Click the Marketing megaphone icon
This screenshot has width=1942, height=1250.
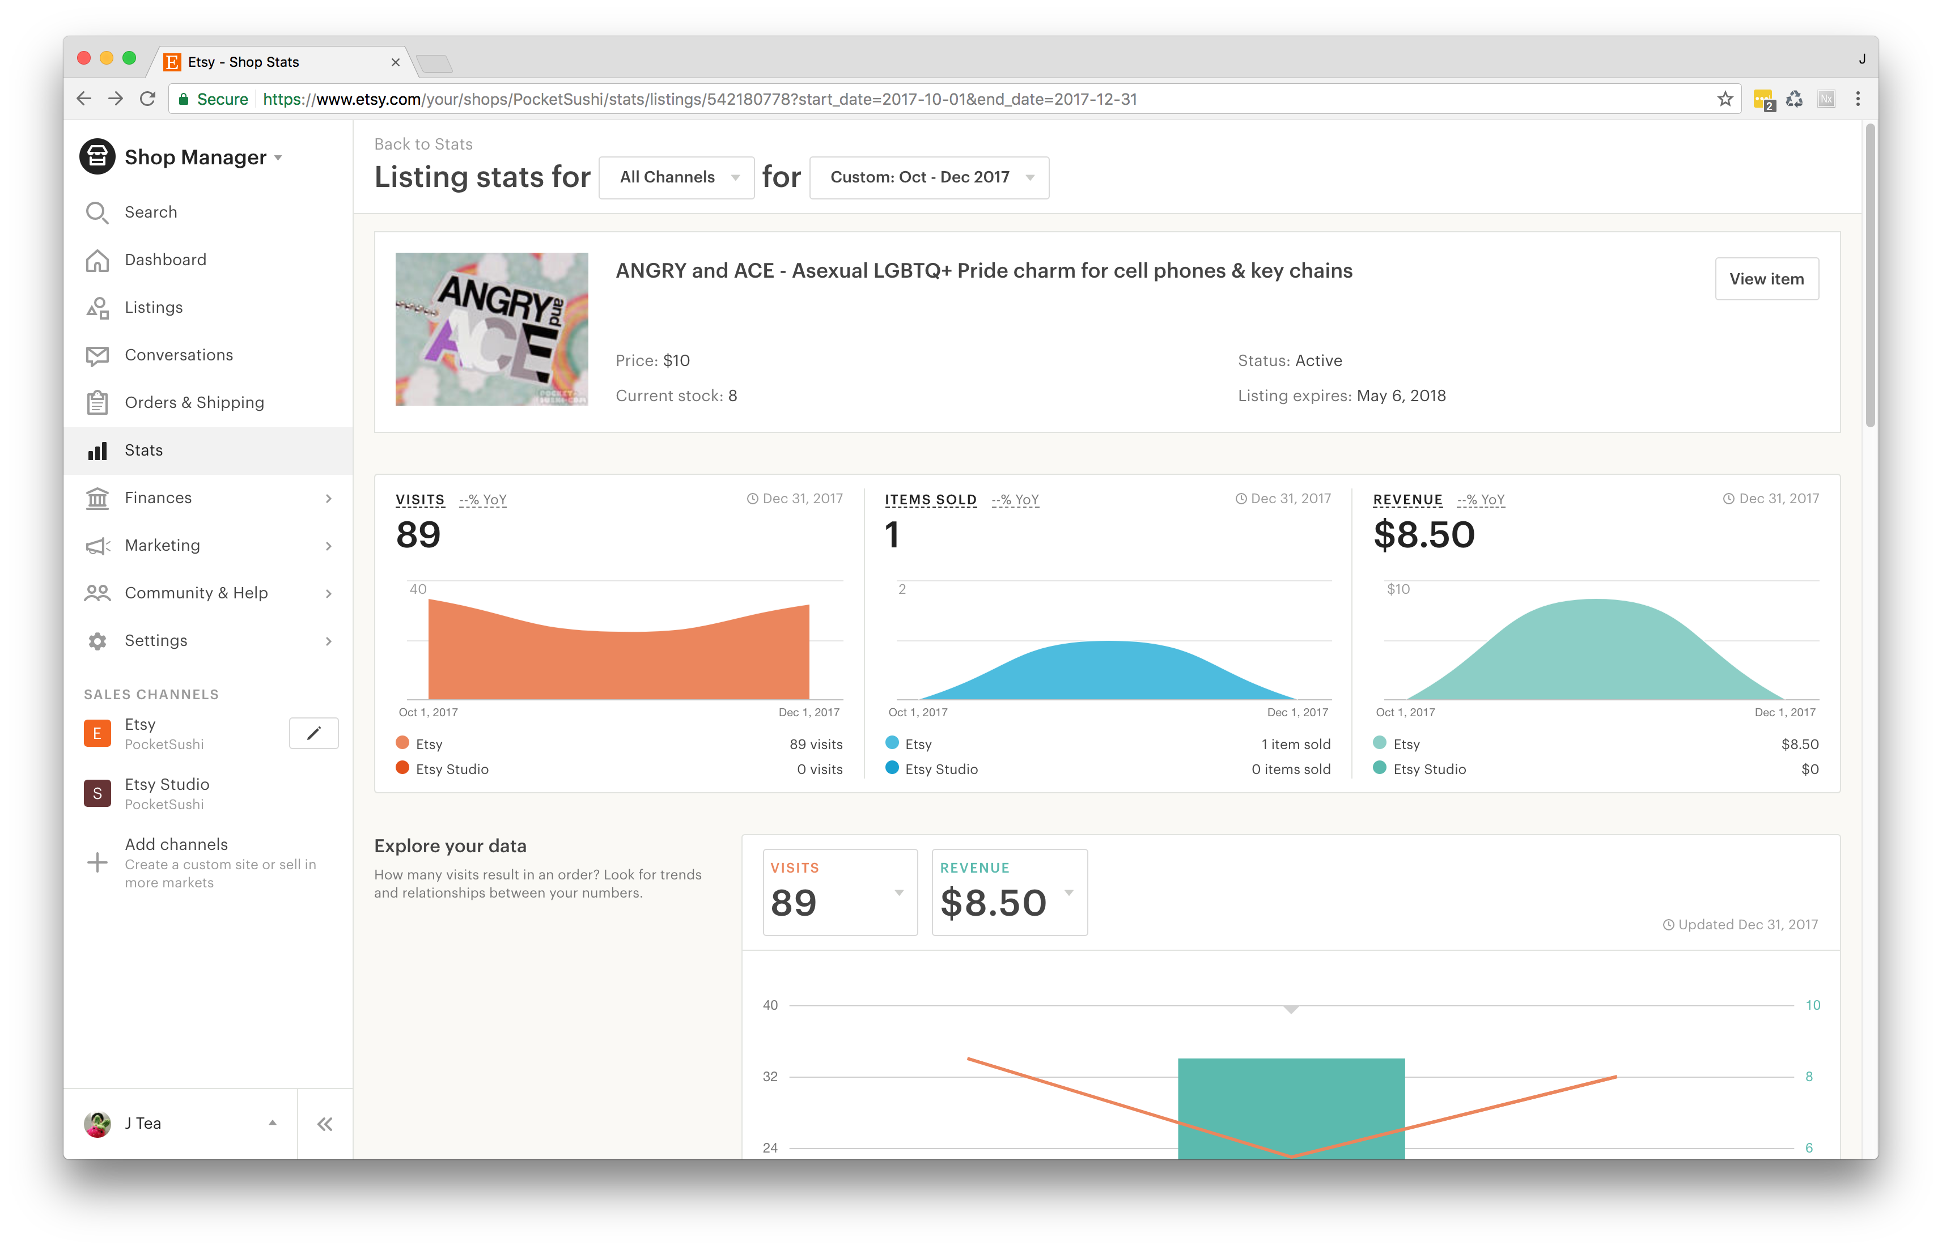(x=96, y=546)
